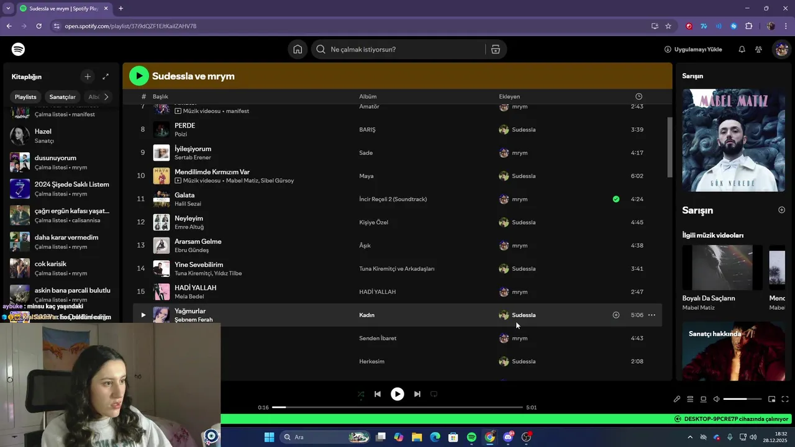795x447 pixels.
Task: Open the daha karar vermedim playlist
Action: 60,242
